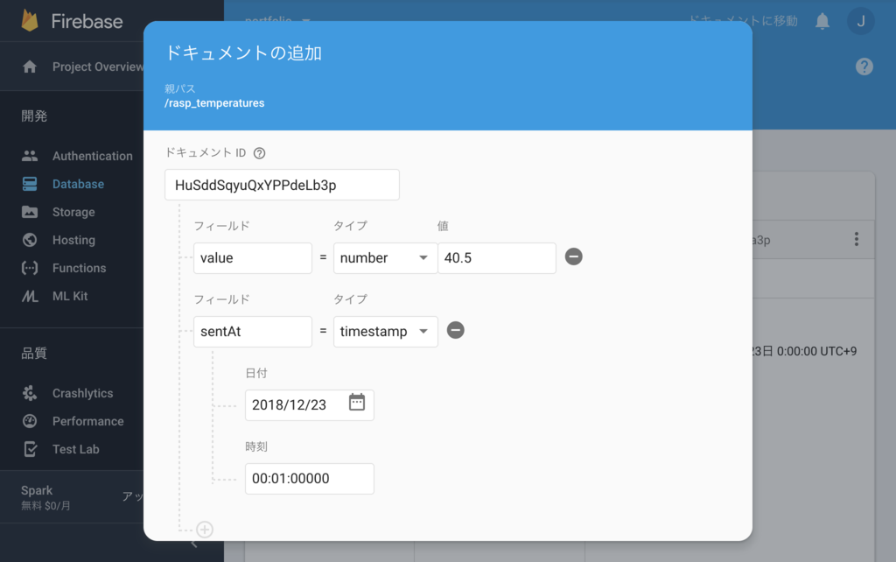Screen dimensions: 896x562
Task: Go to Authentication section
Action: [93, 156]
